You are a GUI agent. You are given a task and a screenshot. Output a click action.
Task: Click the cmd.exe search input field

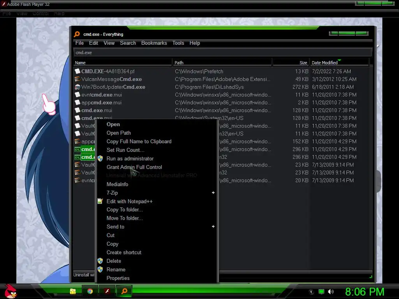tap(222, 53)
